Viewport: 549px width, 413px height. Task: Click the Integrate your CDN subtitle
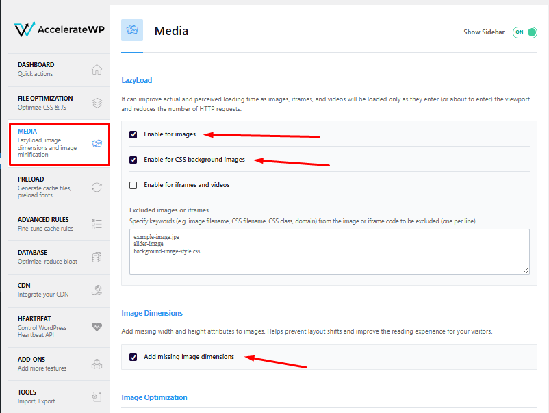[x=43, y=295]
